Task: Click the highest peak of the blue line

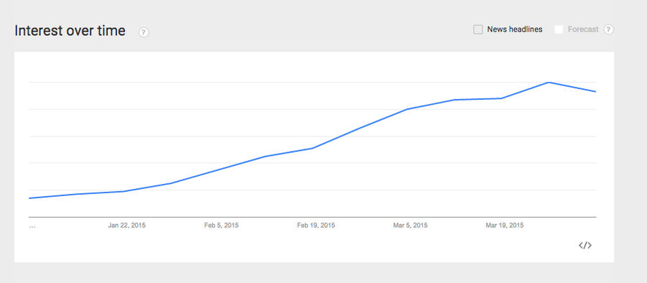Action: 549,83
